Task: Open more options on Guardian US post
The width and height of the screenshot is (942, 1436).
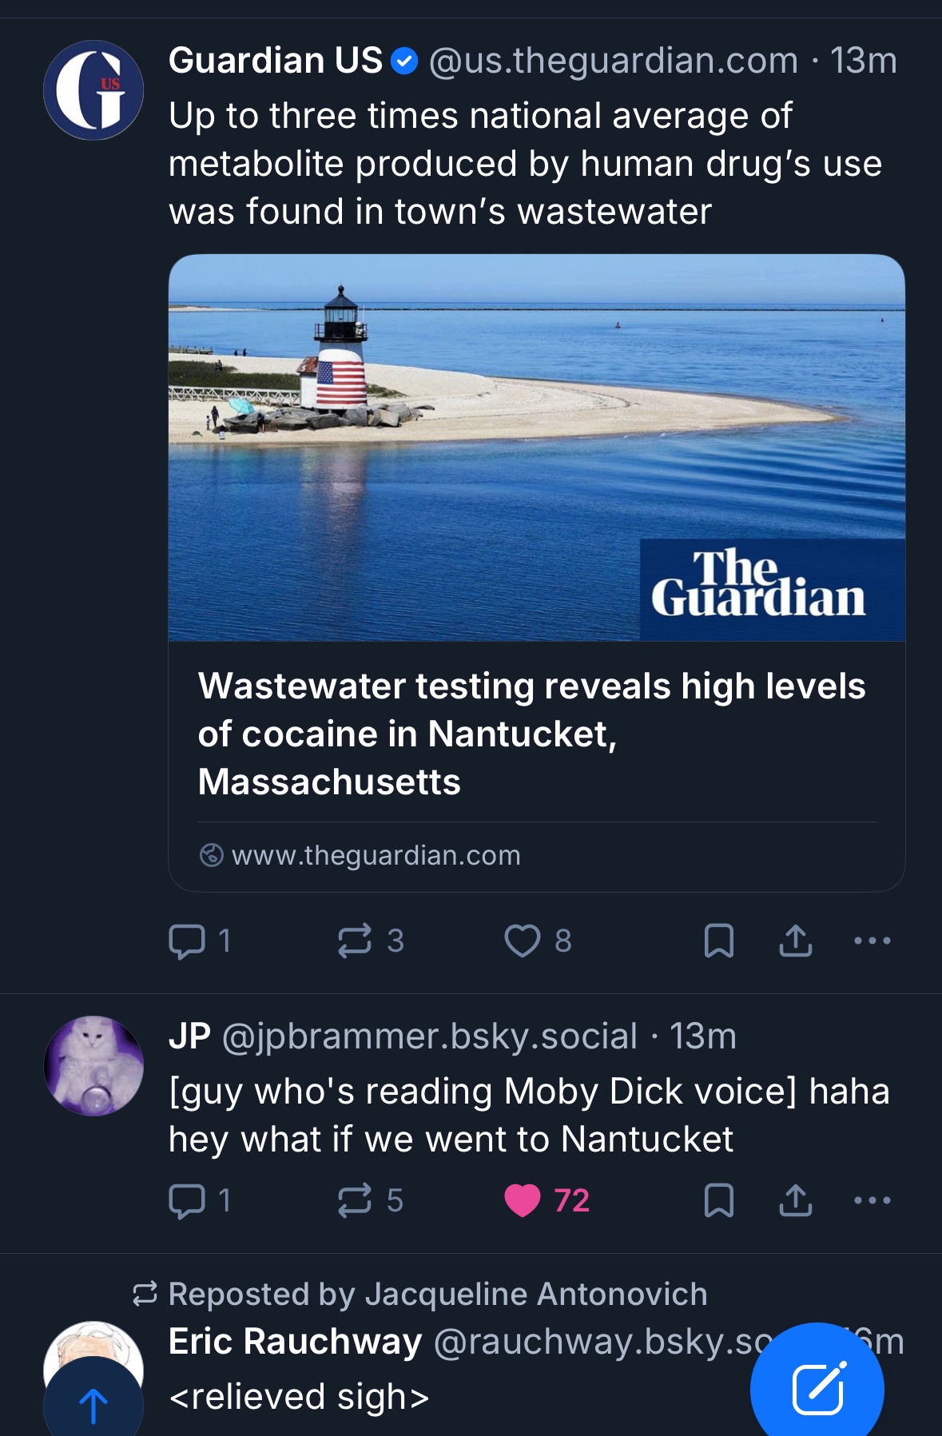Action: [872, 941]
